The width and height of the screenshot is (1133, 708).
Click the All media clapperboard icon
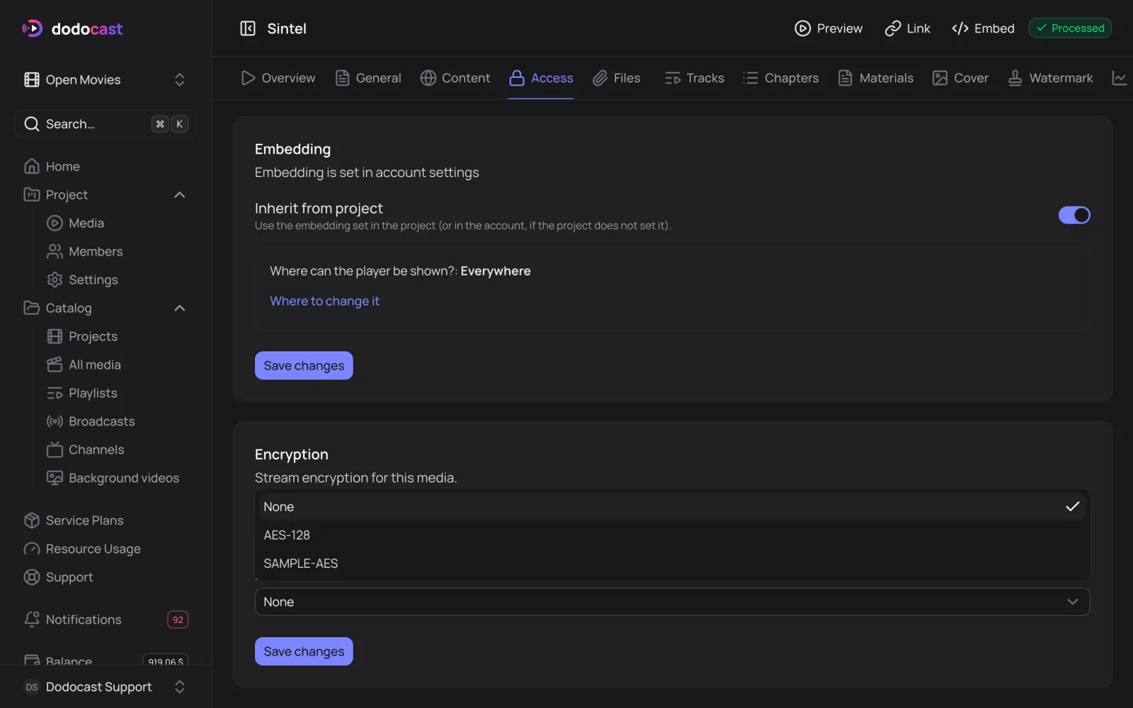(55, 365)
